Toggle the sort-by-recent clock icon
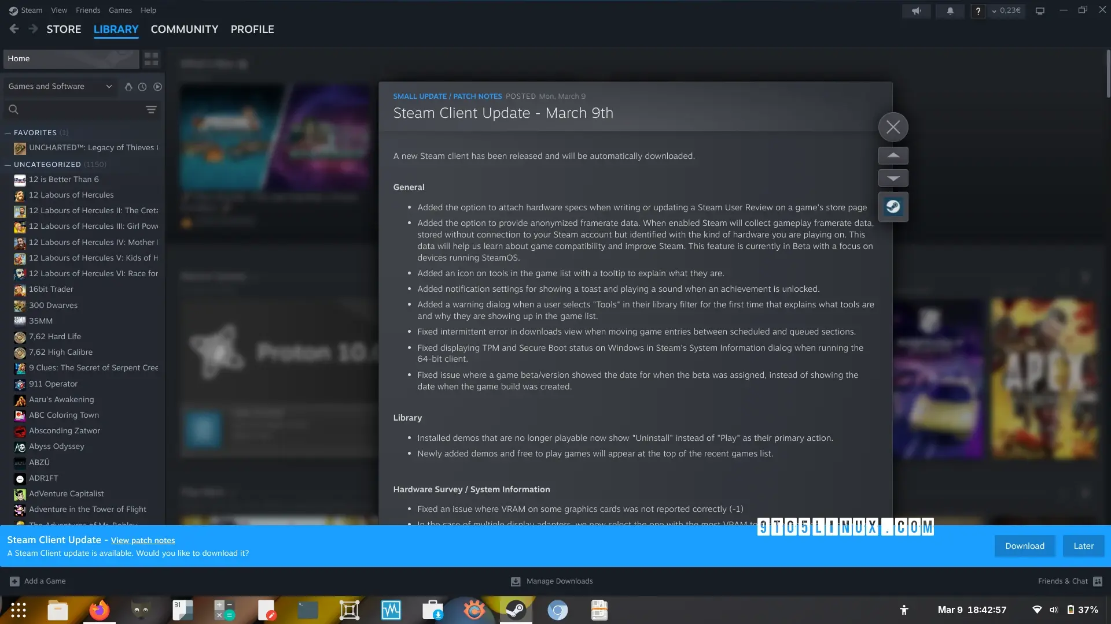 (142, 87)
